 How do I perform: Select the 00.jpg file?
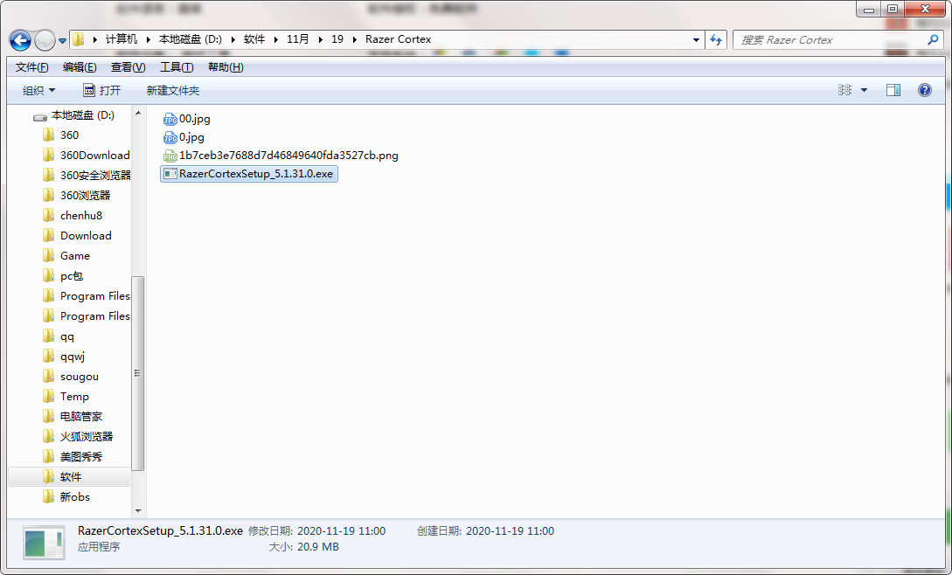pyautogui.click(x=187, y=119)
